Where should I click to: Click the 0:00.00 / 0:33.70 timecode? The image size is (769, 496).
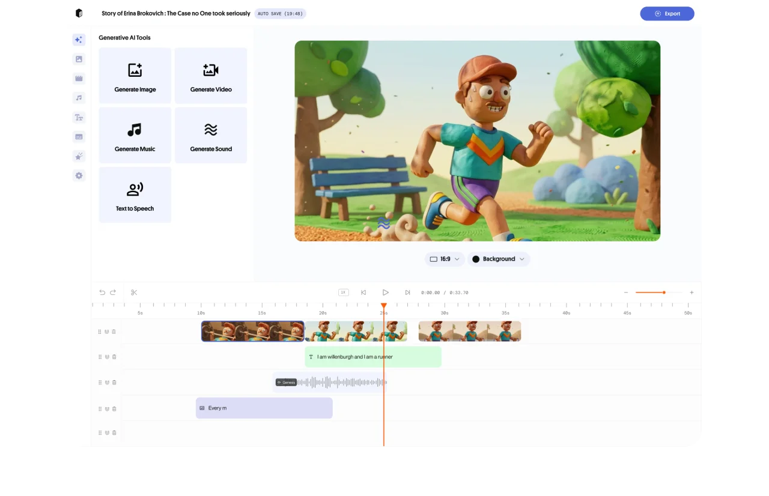click(x=445, y=292)
